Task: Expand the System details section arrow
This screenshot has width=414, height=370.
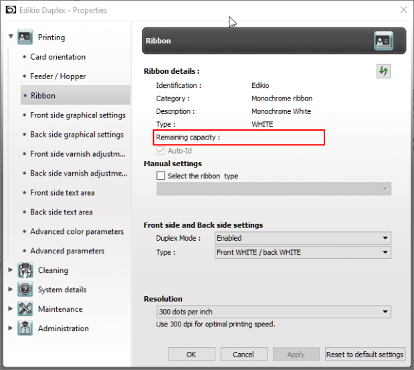Action: (11, 289)
